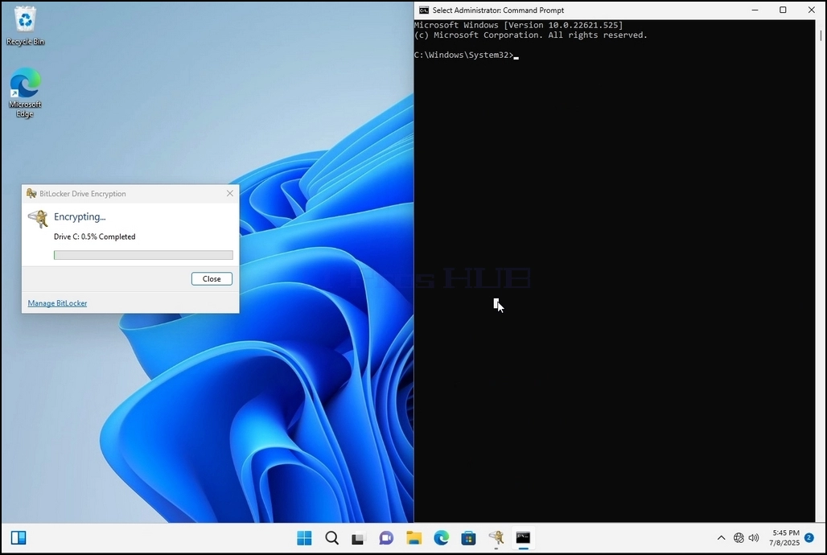This screenshot has width=827, height=555.
Task: Click the Drive C: 0.5% Completed text
Action: 94,236
